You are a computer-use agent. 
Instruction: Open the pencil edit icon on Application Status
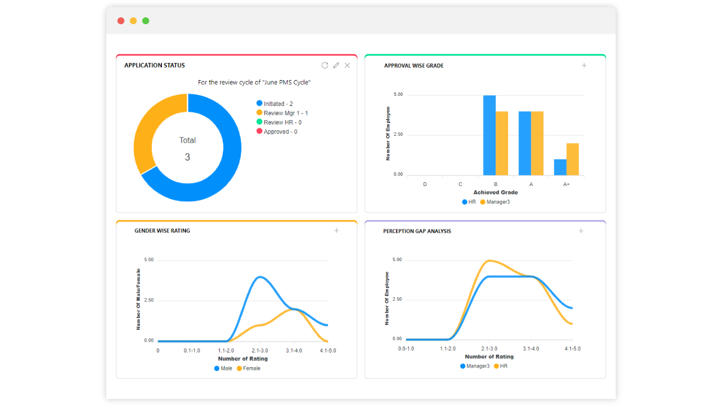(x=336, y=65)
